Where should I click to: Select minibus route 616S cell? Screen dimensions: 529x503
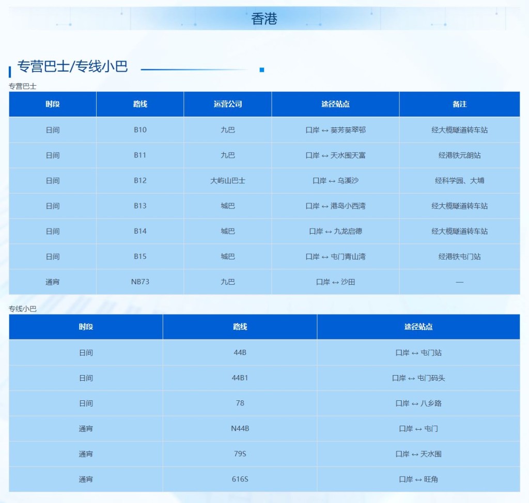240,479
